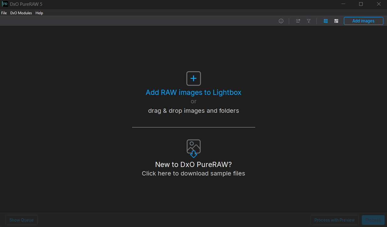Click the image information icon
This screenshot has width=387, height=227.
point(281,21)
